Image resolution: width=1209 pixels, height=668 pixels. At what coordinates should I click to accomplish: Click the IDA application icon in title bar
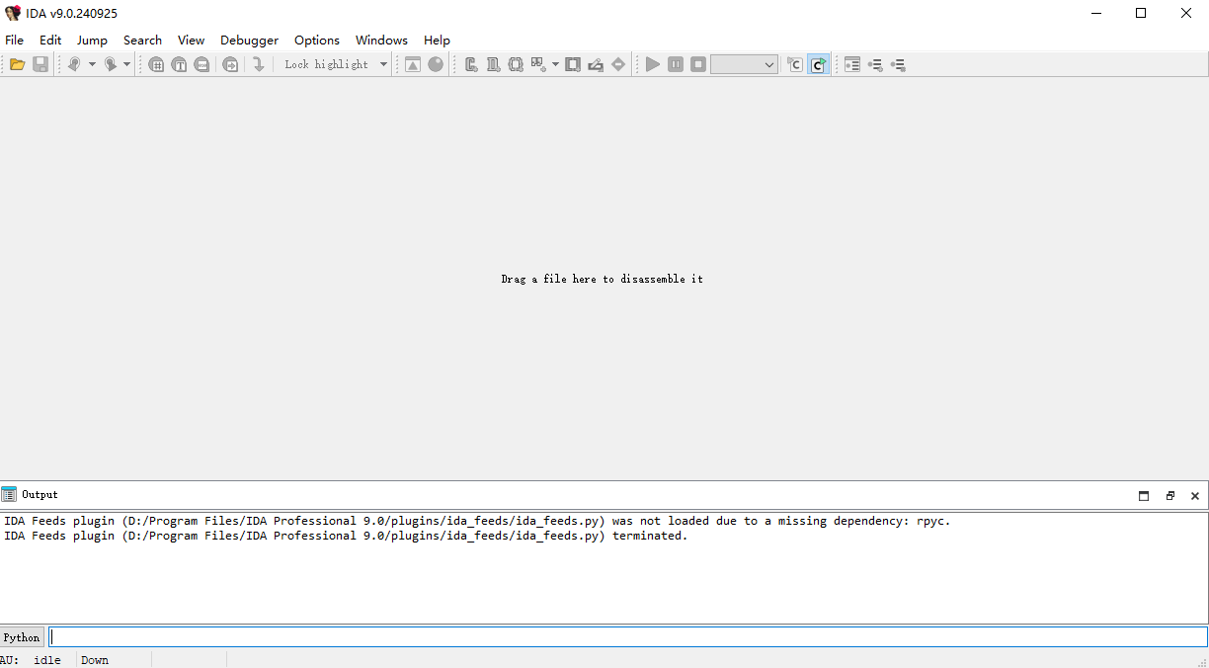coord(13,13)
